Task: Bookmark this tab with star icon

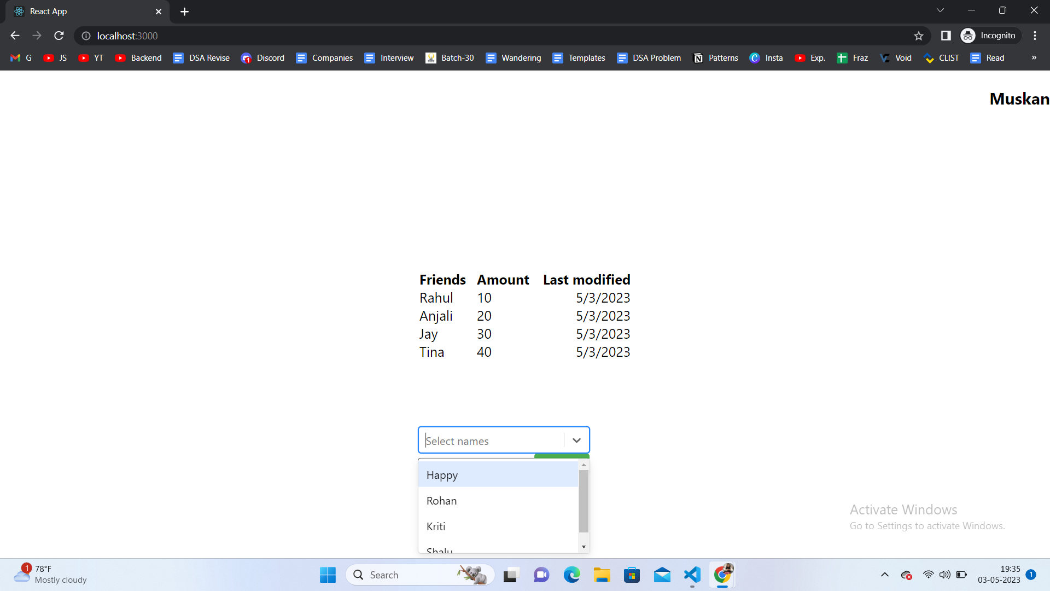Action: (x=919, y=36)
